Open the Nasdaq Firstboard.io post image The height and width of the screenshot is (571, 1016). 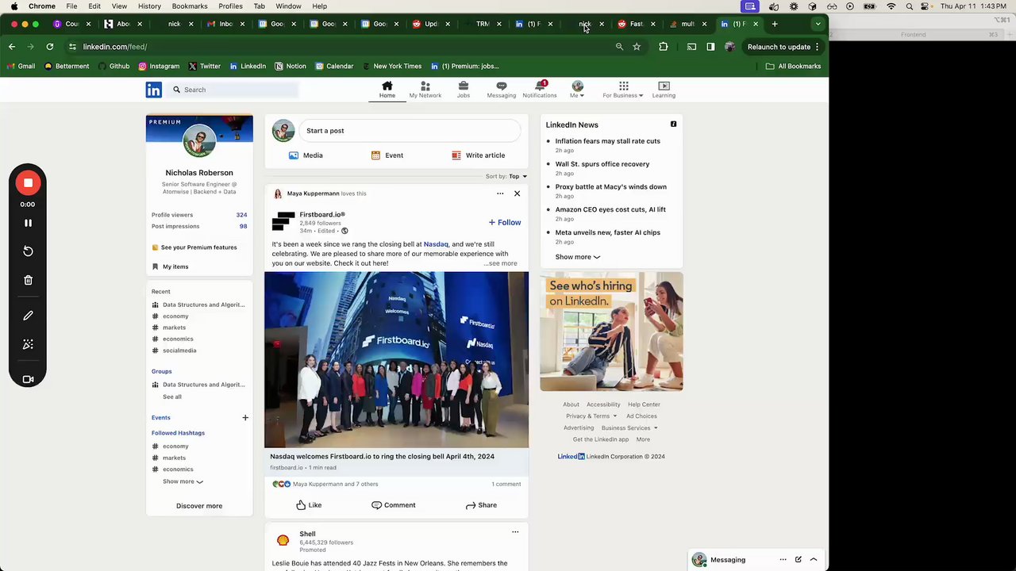click(x=396, y=360)
